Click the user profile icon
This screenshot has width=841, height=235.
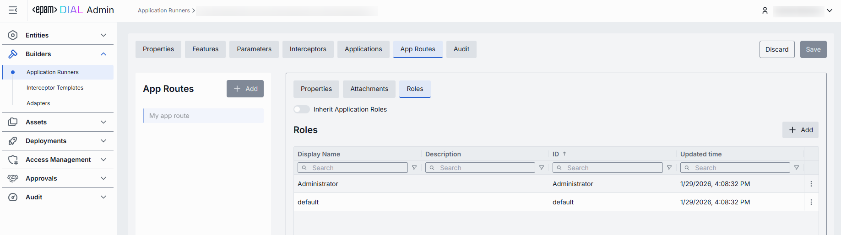tap(765, 11)
